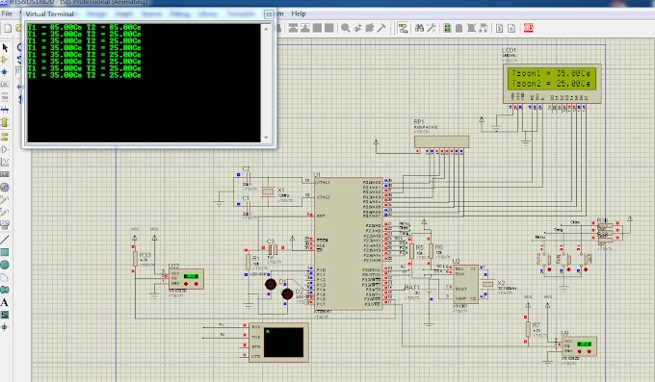The height and width of the screenshot is (382, 655).
Task: Click the Make device icon
Action: click(x=357, y=28)
